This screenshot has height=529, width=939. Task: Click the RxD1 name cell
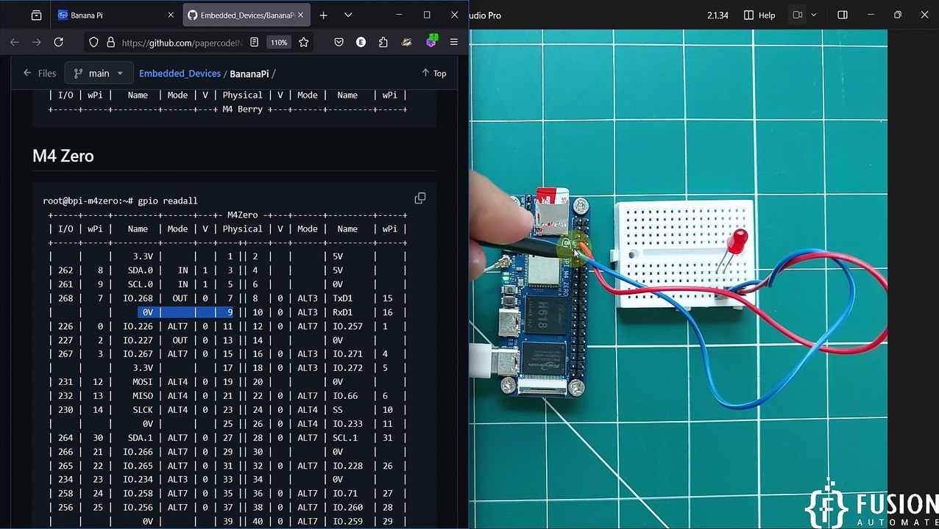pyautogui.click(x=342, y=312)
